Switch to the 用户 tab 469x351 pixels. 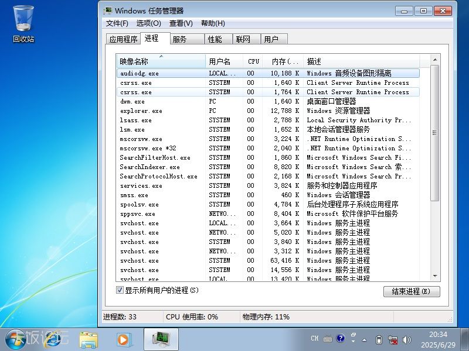tap(274, 39)
